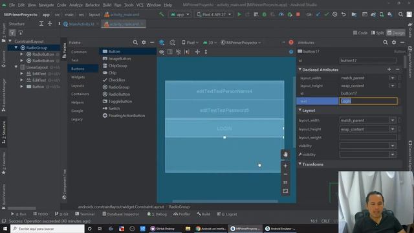Switch to Design view mode
The width and height of the screenshot is (414, 233).
[x=396, y=33]
